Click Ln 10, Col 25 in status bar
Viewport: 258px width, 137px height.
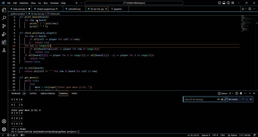point(193,135)
